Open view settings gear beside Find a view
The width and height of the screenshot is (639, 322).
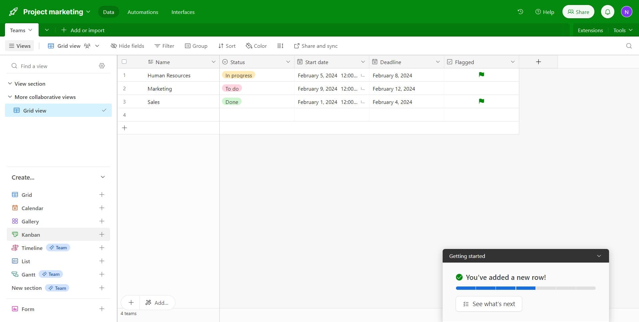pyautogui.click(x=102, y=66)
